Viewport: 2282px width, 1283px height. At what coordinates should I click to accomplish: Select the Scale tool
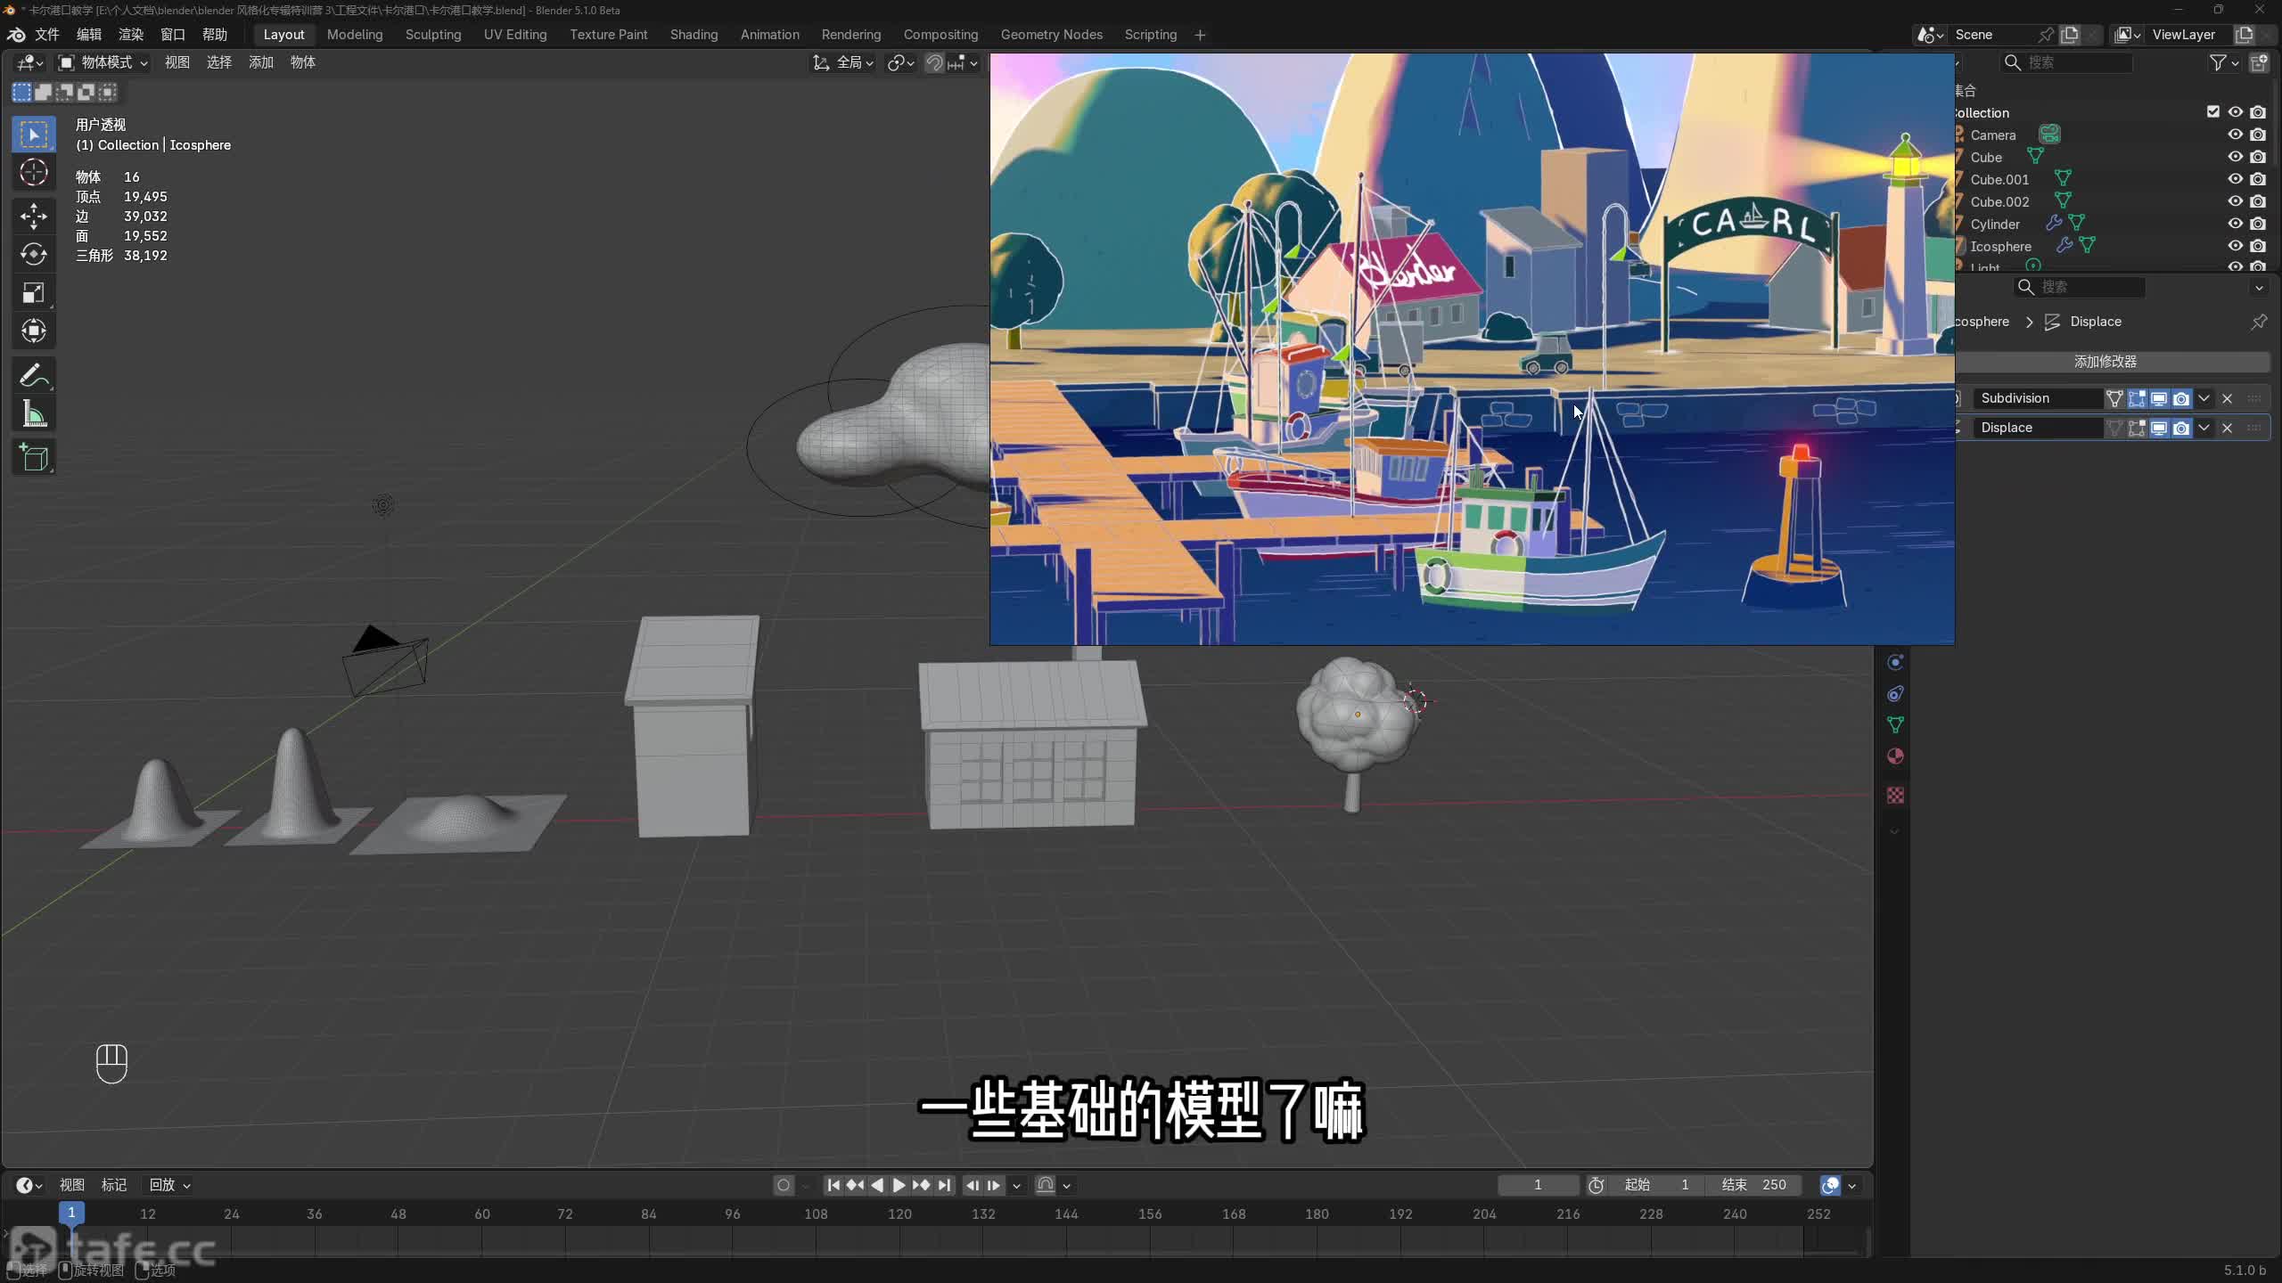(x=34, y=293)
